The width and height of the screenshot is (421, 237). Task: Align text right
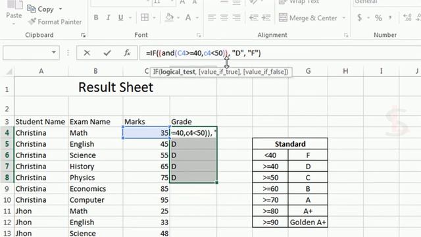point(237,18)
